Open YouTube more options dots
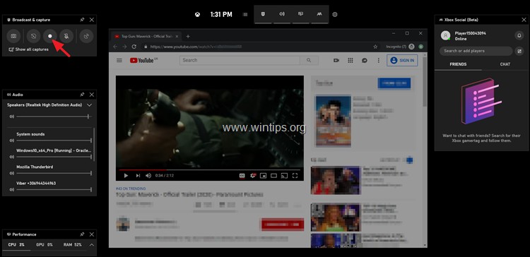 [x=379, y=60]
